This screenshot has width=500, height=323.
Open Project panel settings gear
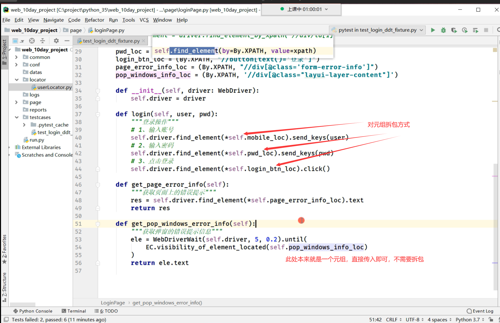pos(56,41)
